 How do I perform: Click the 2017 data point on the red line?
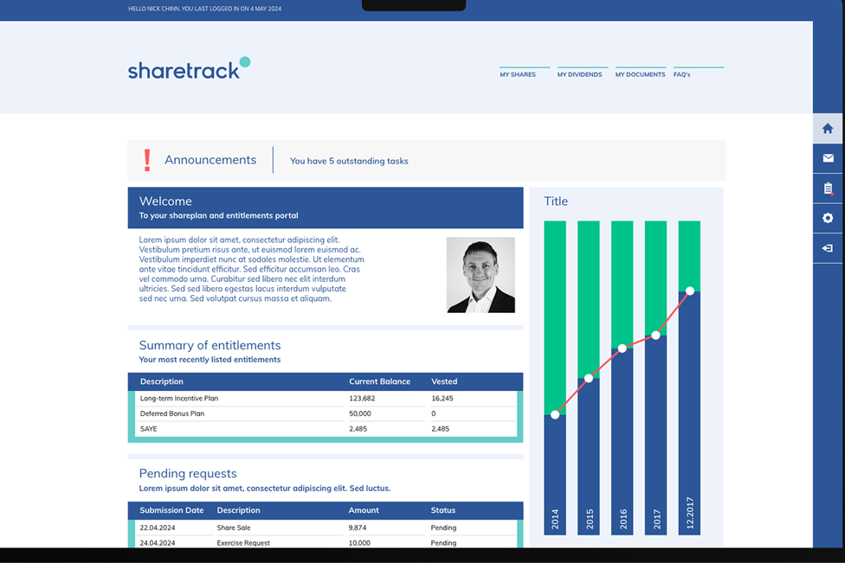655,336
